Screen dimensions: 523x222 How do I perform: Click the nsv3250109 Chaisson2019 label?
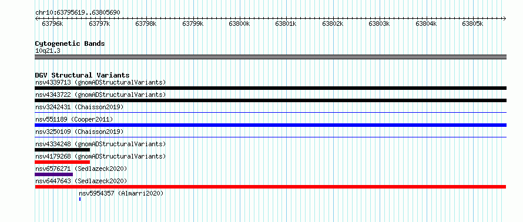[79, 132]
